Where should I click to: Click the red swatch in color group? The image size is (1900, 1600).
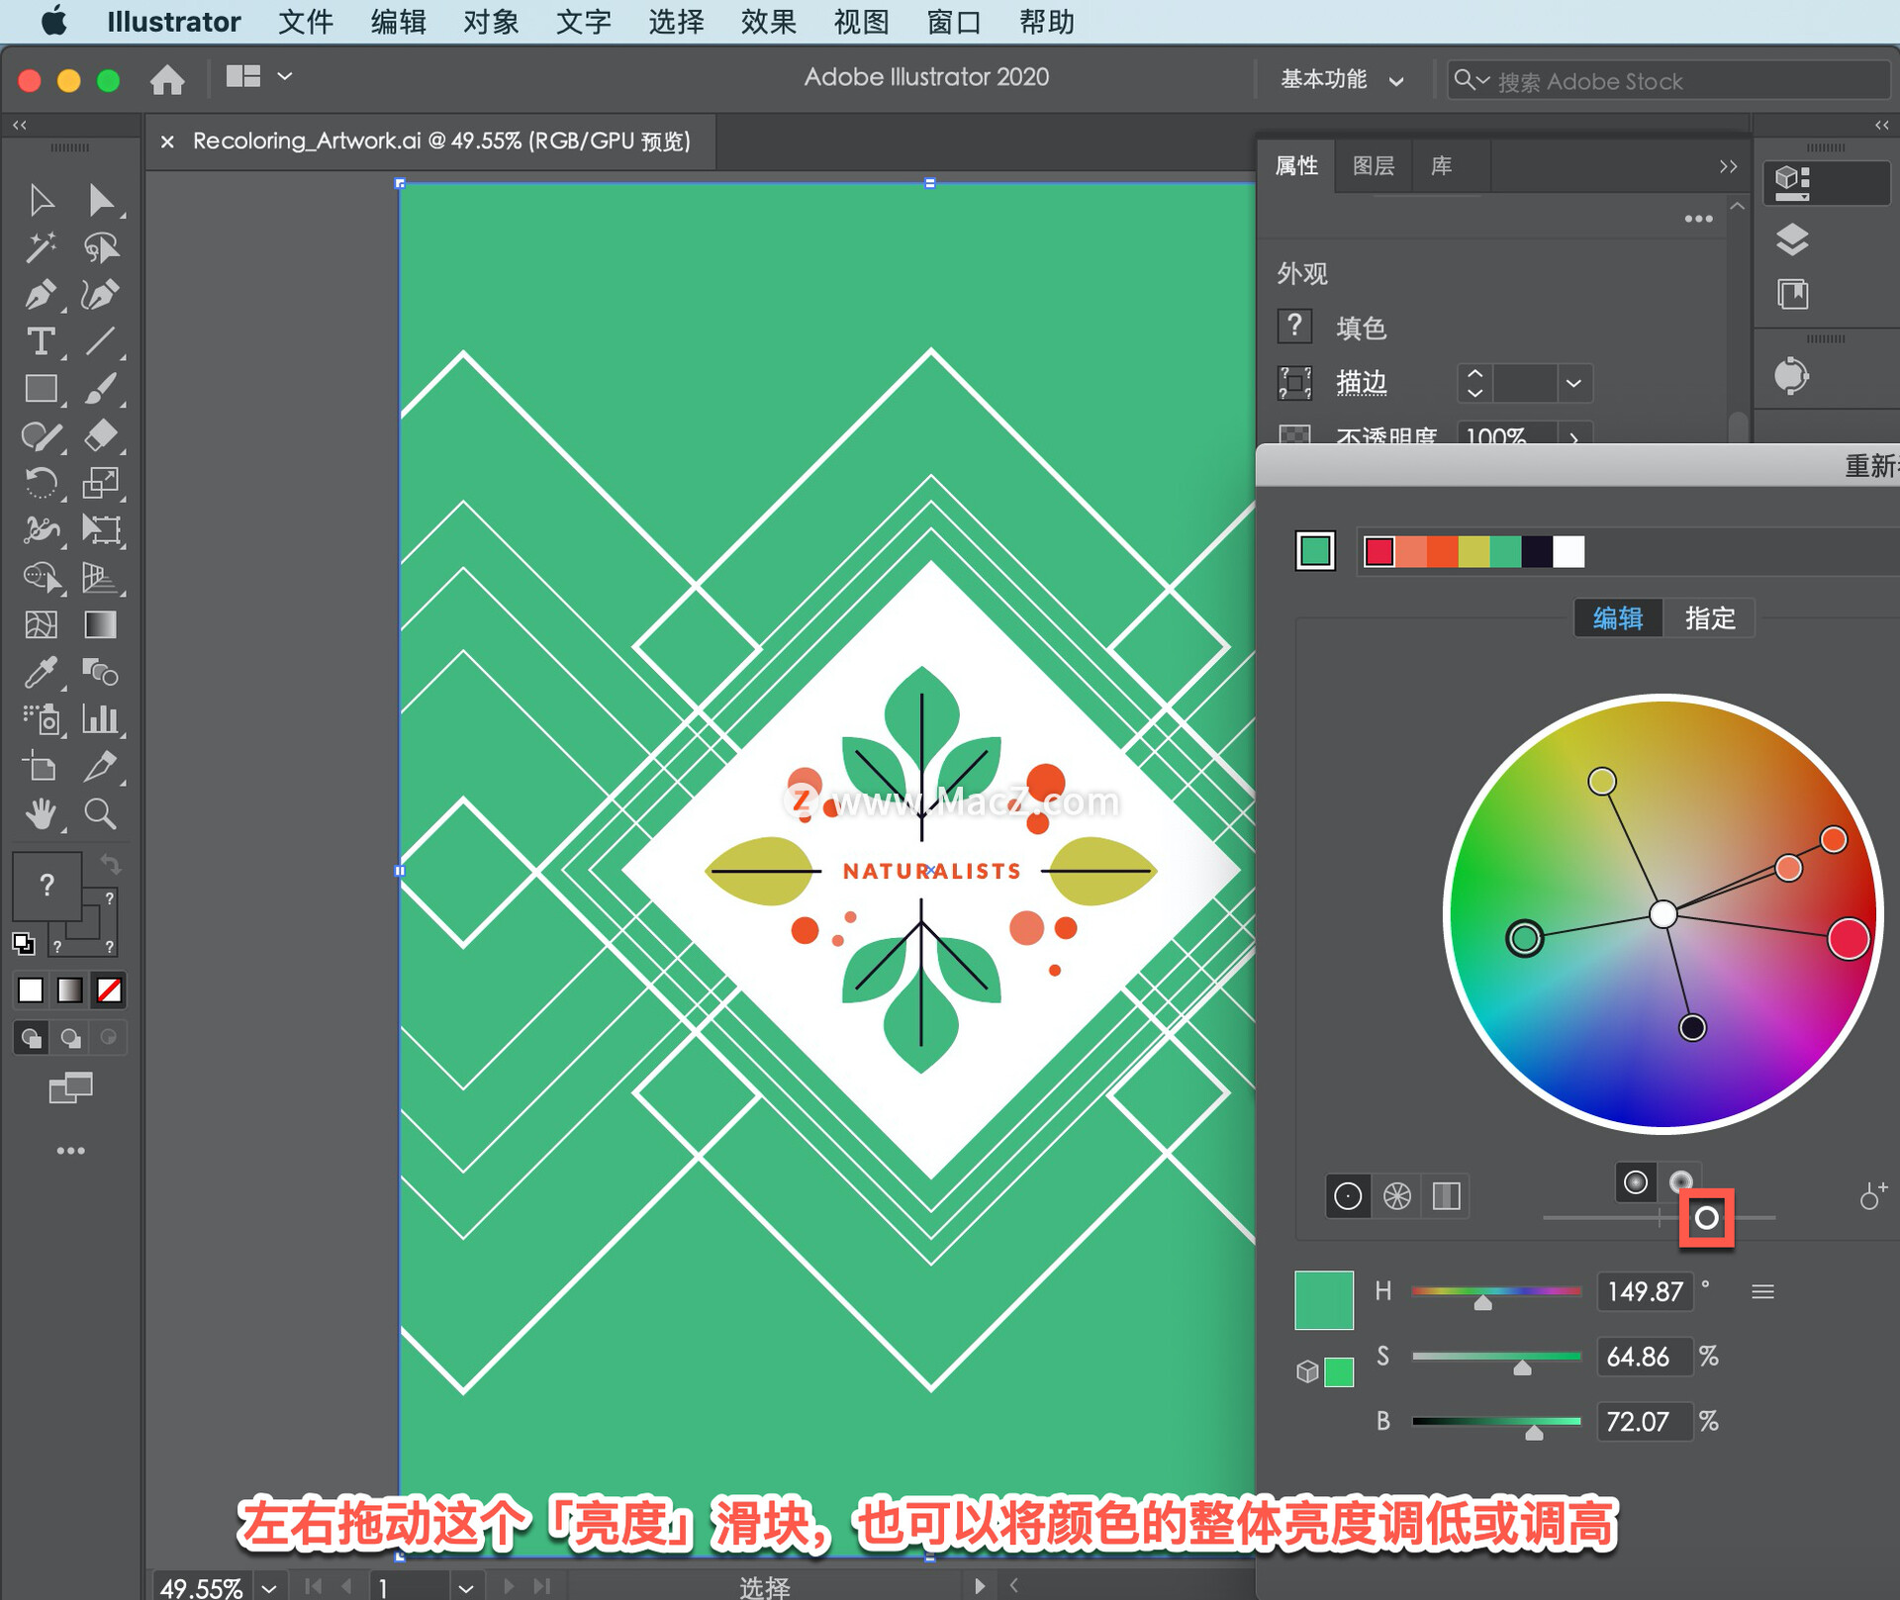[x=1378, y=551]
